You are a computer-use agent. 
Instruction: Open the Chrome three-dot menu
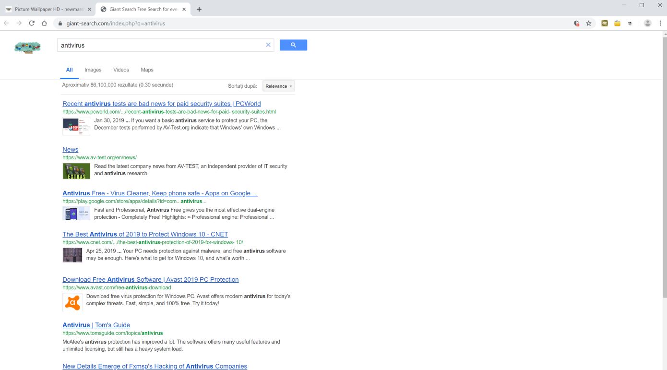click(x=660, y=23)
